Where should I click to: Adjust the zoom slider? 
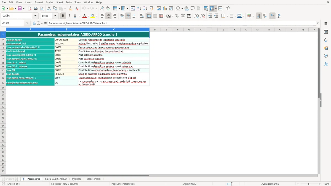tap(309, 184)
